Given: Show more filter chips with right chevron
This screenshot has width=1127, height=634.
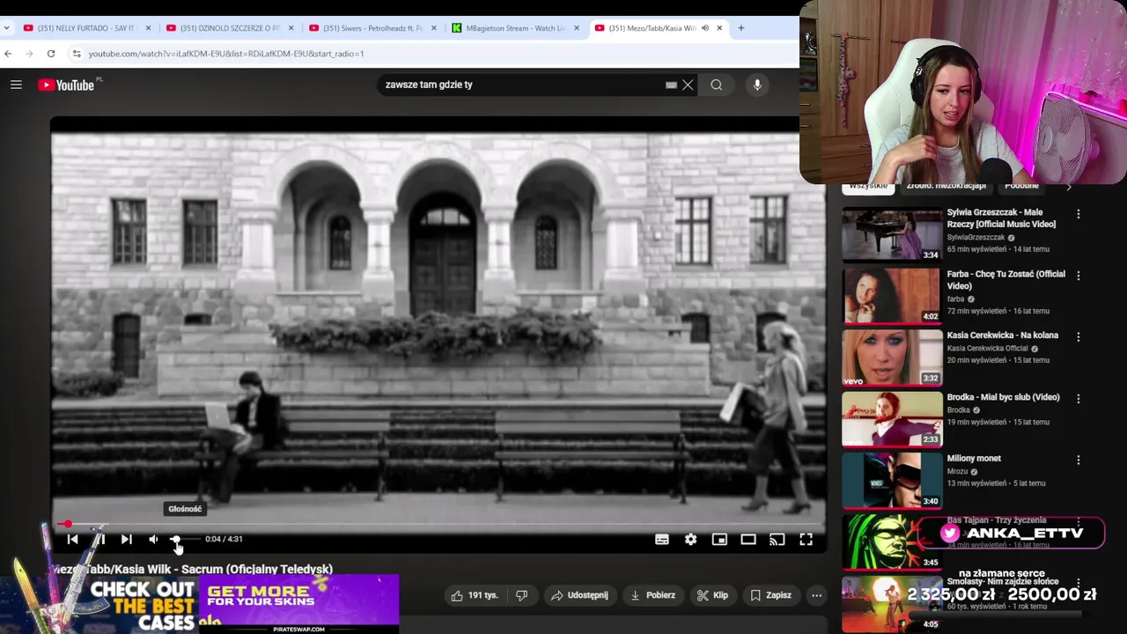Looking at the screenshot, I should coord(1069,187).
